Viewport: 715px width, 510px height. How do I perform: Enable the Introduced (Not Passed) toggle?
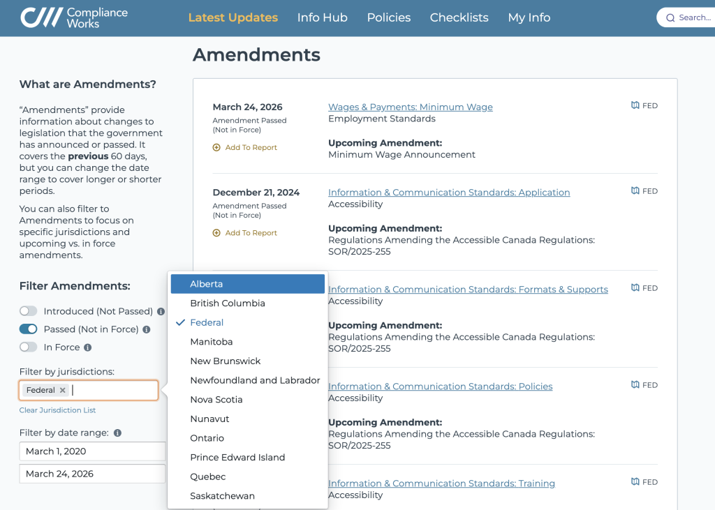pyautogui.click(x=29, y=311)
